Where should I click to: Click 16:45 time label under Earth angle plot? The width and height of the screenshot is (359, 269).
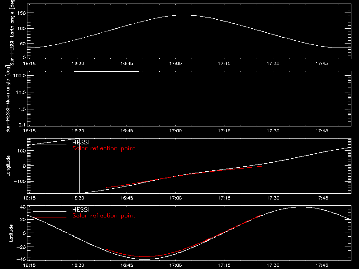tap(127, 64)
